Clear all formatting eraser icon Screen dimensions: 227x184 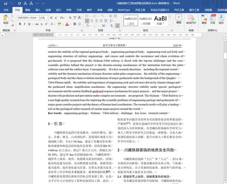70,18
